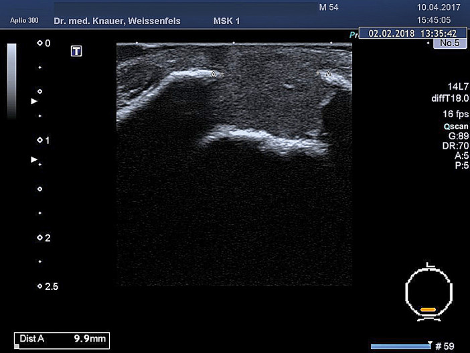Click the P:5 parameter value
The height and width of the screenshot is (353, 470).
[x=461, y=165]
